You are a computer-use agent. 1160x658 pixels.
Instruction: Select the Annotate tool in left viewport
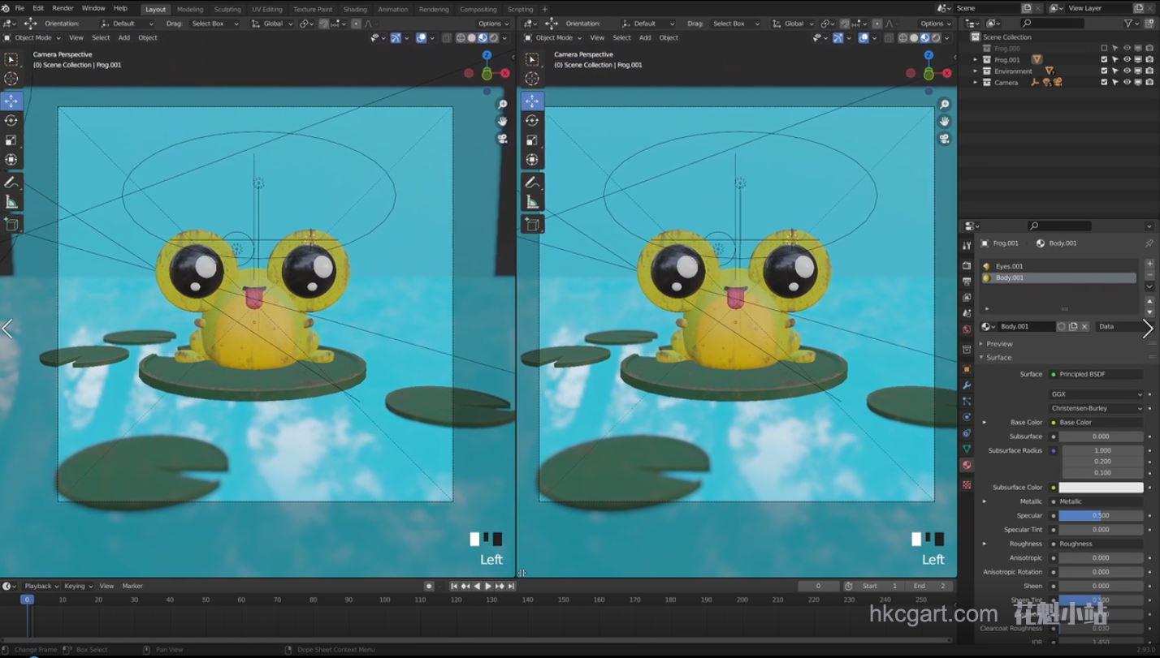(11, 183)
